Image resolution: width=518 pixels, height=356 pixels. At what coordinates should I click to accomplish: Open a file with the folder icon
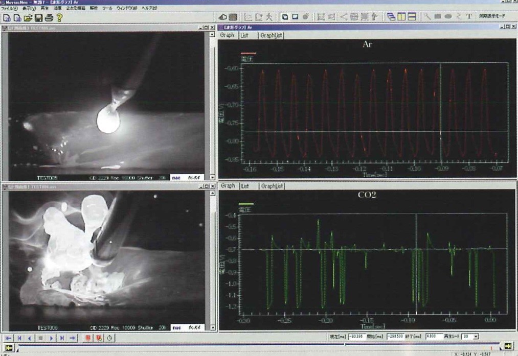click(x=27, y=18)
